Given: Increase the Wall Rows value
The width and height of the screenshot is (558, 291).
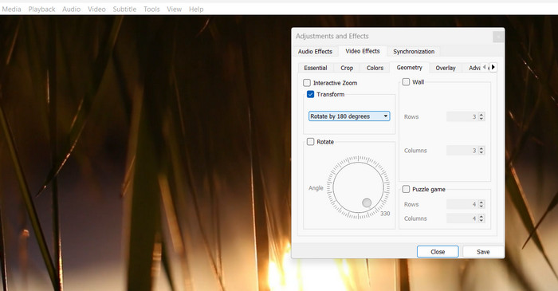Looking at the screenshot, I should click(481, 115).
